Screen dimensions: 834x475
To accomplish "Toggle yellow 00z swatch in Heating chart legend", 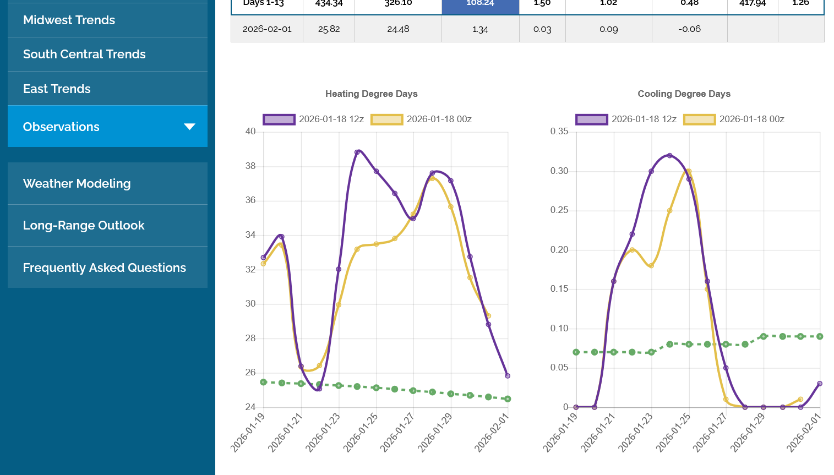I will [x=386, y=119].
